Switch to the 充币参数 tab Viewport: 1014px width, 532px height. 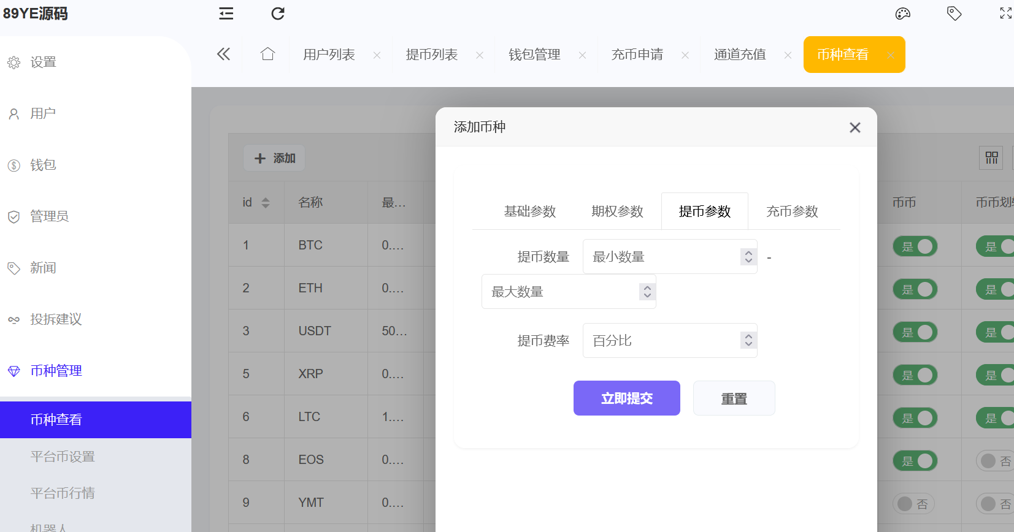pos(792,211)
